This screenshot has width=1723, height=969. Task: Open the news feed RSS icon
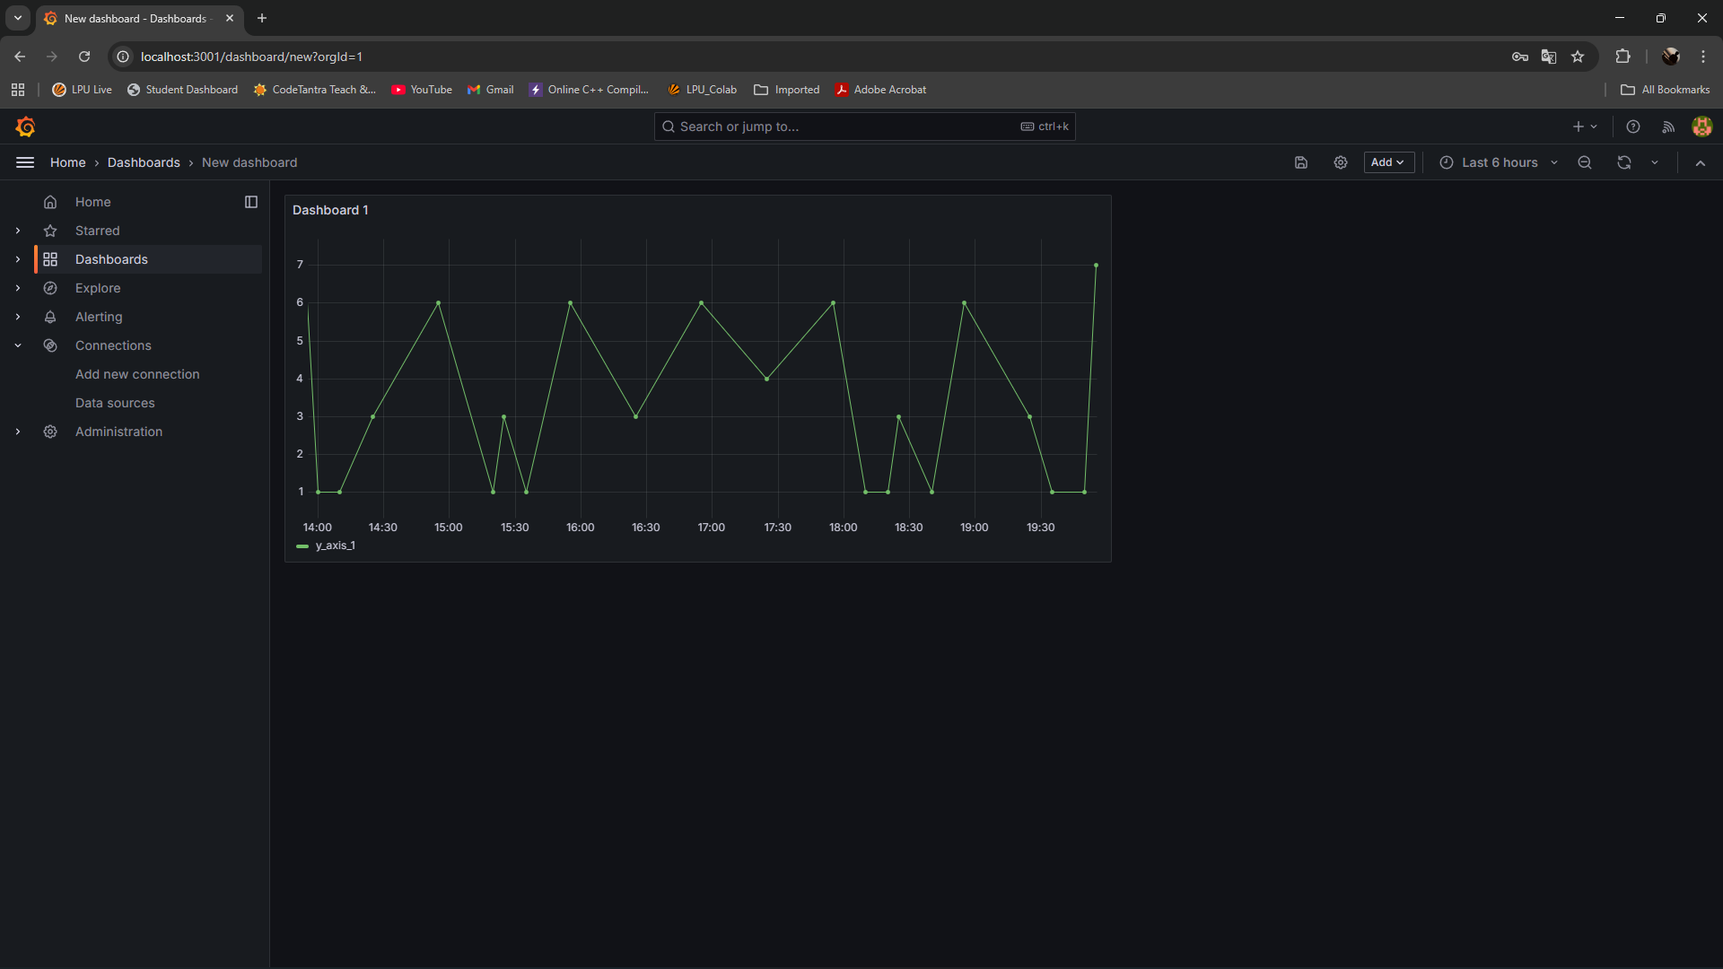coord(1668,127)
